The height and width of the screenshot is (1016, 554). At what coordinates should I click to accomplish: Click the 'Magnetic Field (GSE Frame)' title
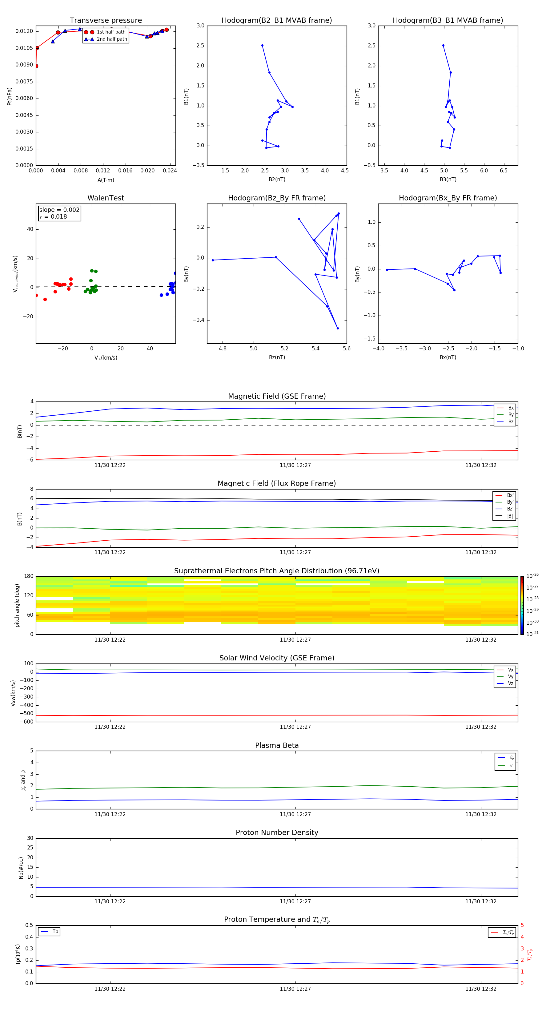point(277,396)
